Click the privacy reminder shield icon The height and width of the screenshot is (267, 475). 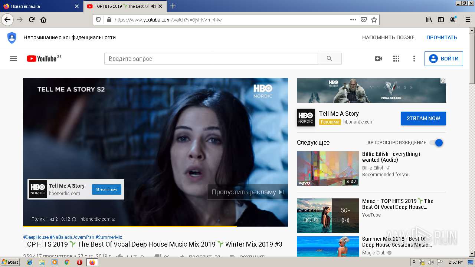[x=12, y=37]
